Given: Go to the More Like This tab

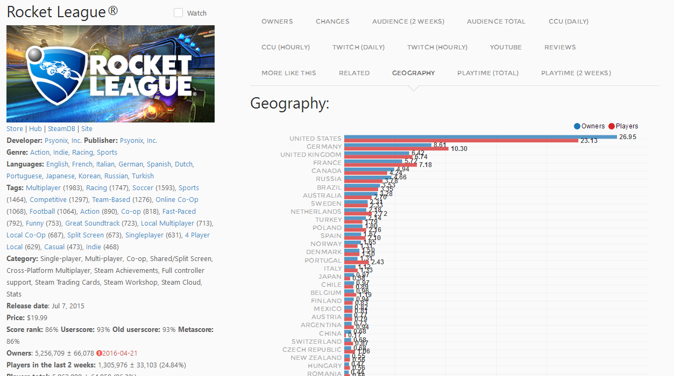Looking at the screenshot, I should pos(289,73).
